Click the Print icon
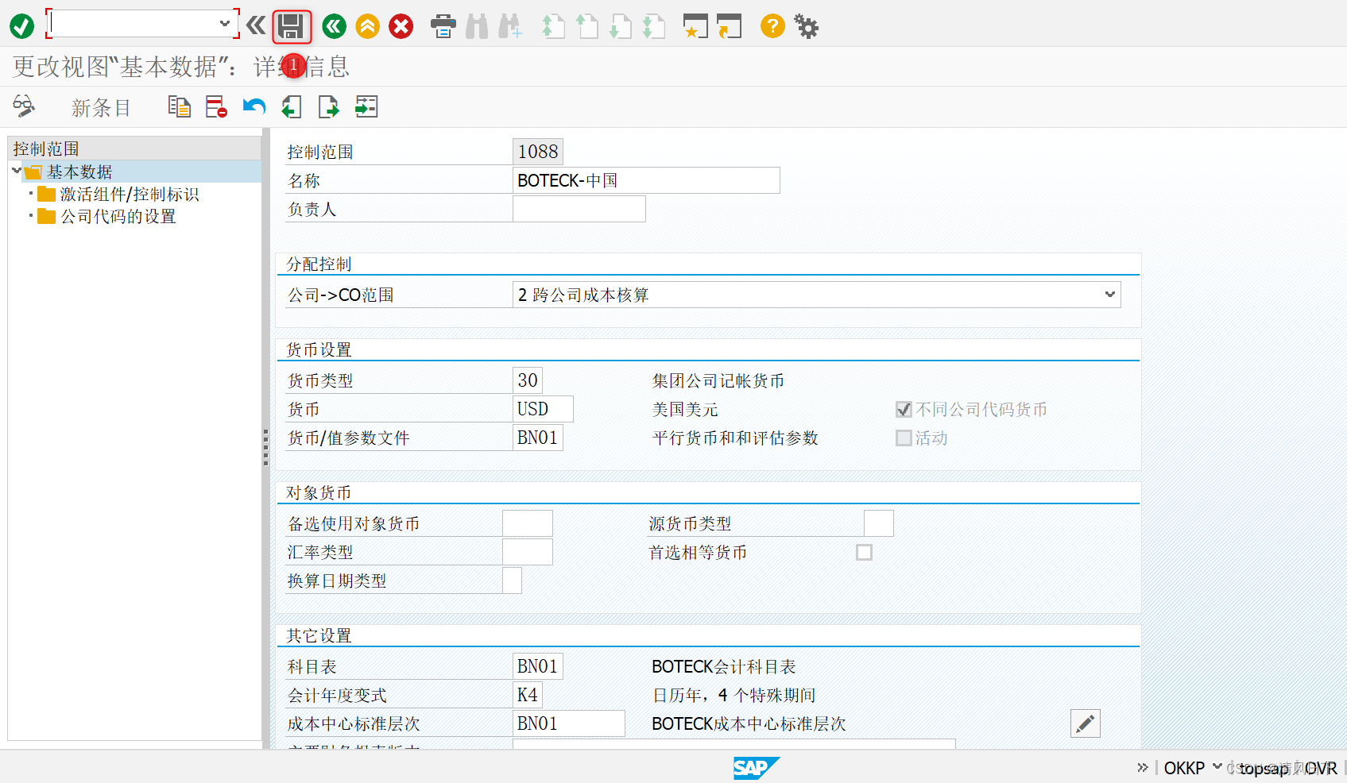Screen dimensions: 1347x783 point(443,26)
